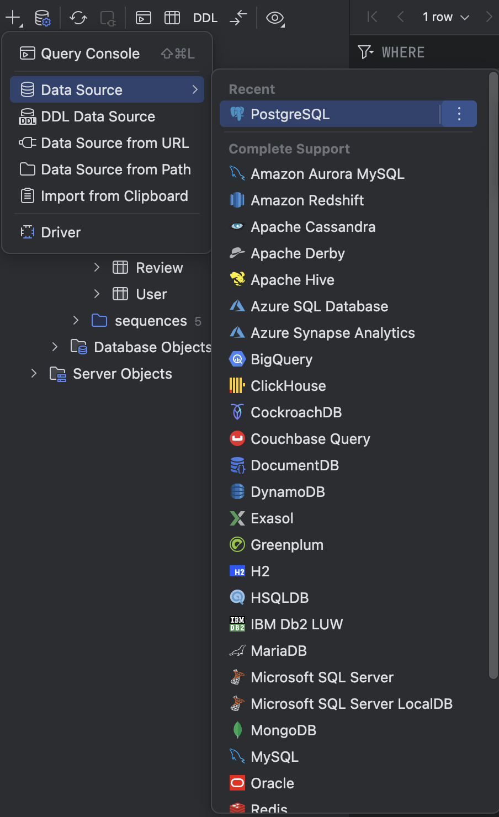Go to first page arrow
This screenshot has height=817, width=499.
pos(373,17)
